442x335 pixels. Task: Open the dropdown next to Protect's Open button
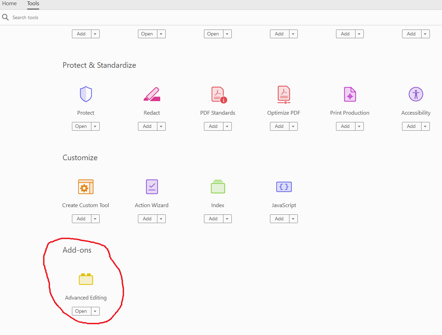click(x=95, y=126)
